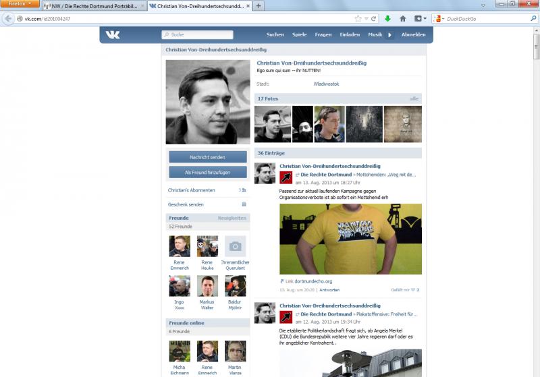Viewport: 540px width, 377px height.
Task: Open the dortmundecho.org link in the post
Action: click(x=313, y=281)
